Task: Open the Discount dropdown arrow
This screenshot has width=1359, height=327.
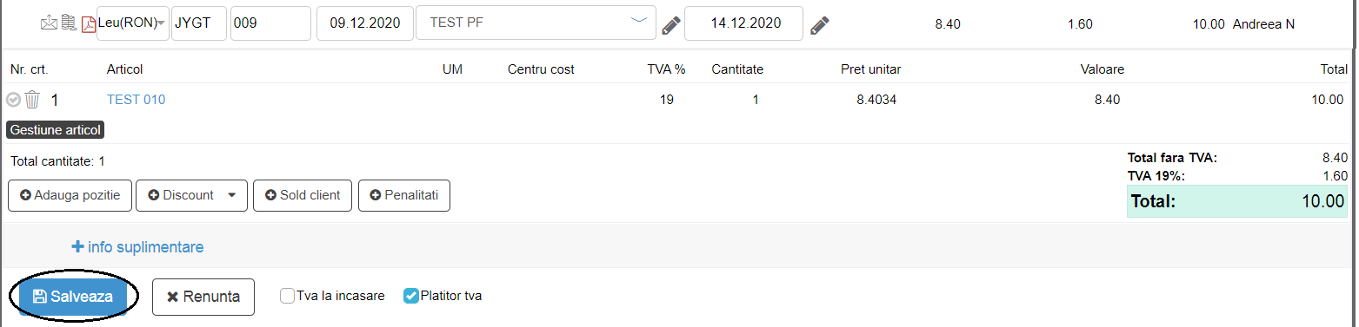Action: (231, 195)
